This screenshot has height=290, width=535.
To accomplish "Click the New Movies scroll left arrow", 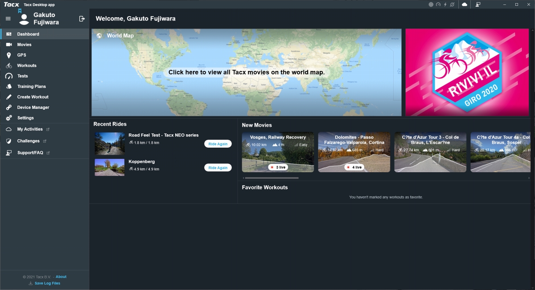I will click(243, 178).
